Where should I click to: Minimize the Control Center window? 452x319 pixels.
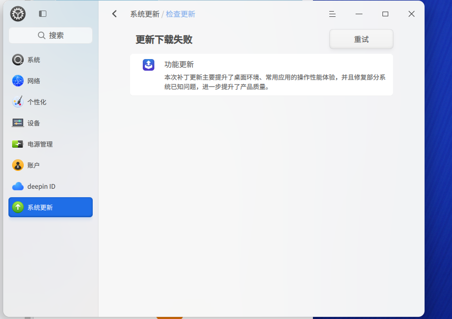coord(359,14)
